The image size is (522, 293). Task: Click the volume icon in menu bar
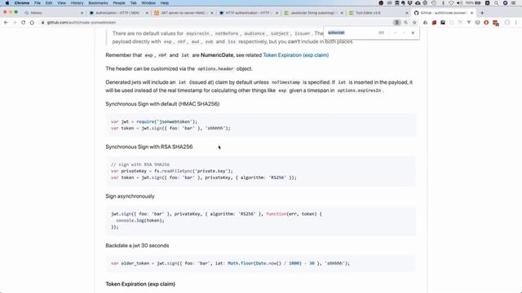(x=459, y=3)
